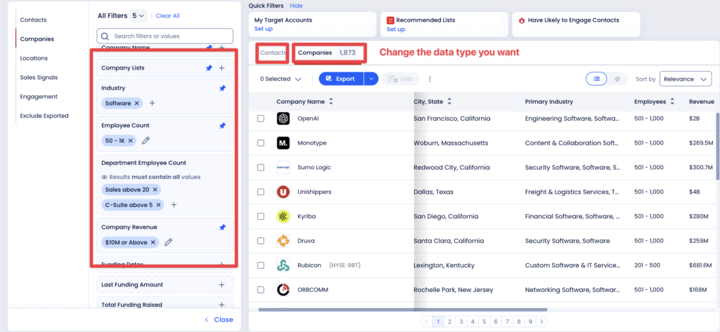This screenshot has height=332, width=720.
Task: Unpin the Company Revenue filter
Action: pyautogui.click(x=222, y=227)
